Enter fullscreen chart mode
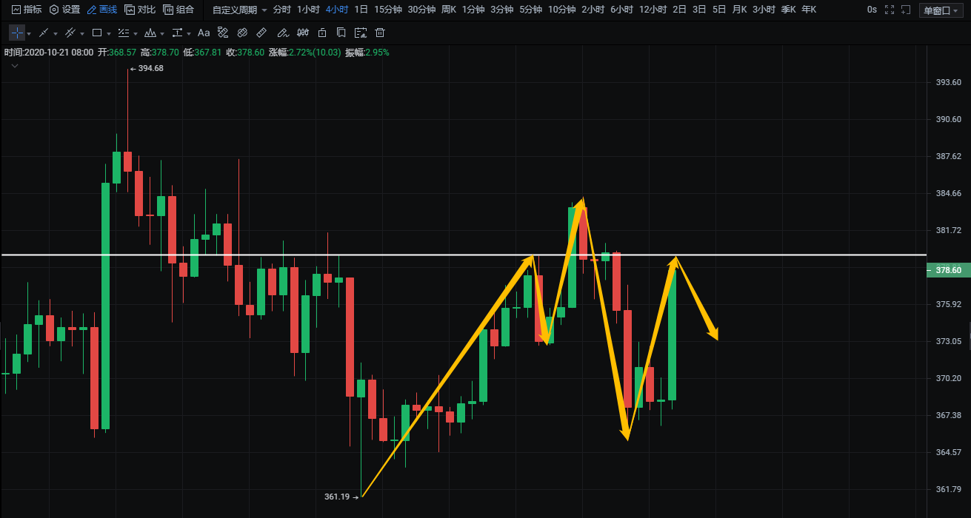Screen dimensions: 971x518 click(x=890, y=10)
